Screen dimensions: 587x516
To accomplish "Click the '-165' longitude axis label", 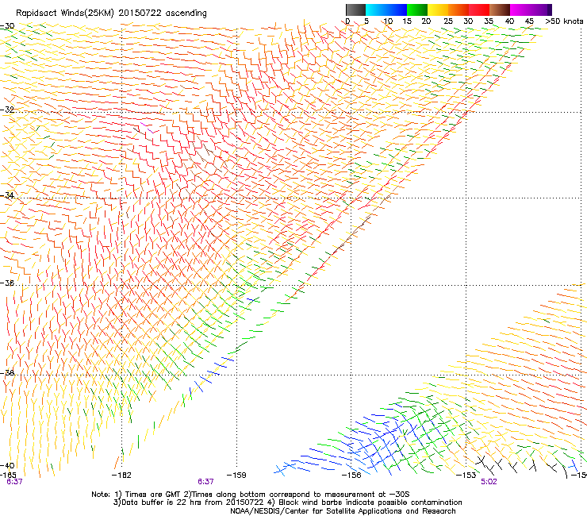I will point(8,475).
